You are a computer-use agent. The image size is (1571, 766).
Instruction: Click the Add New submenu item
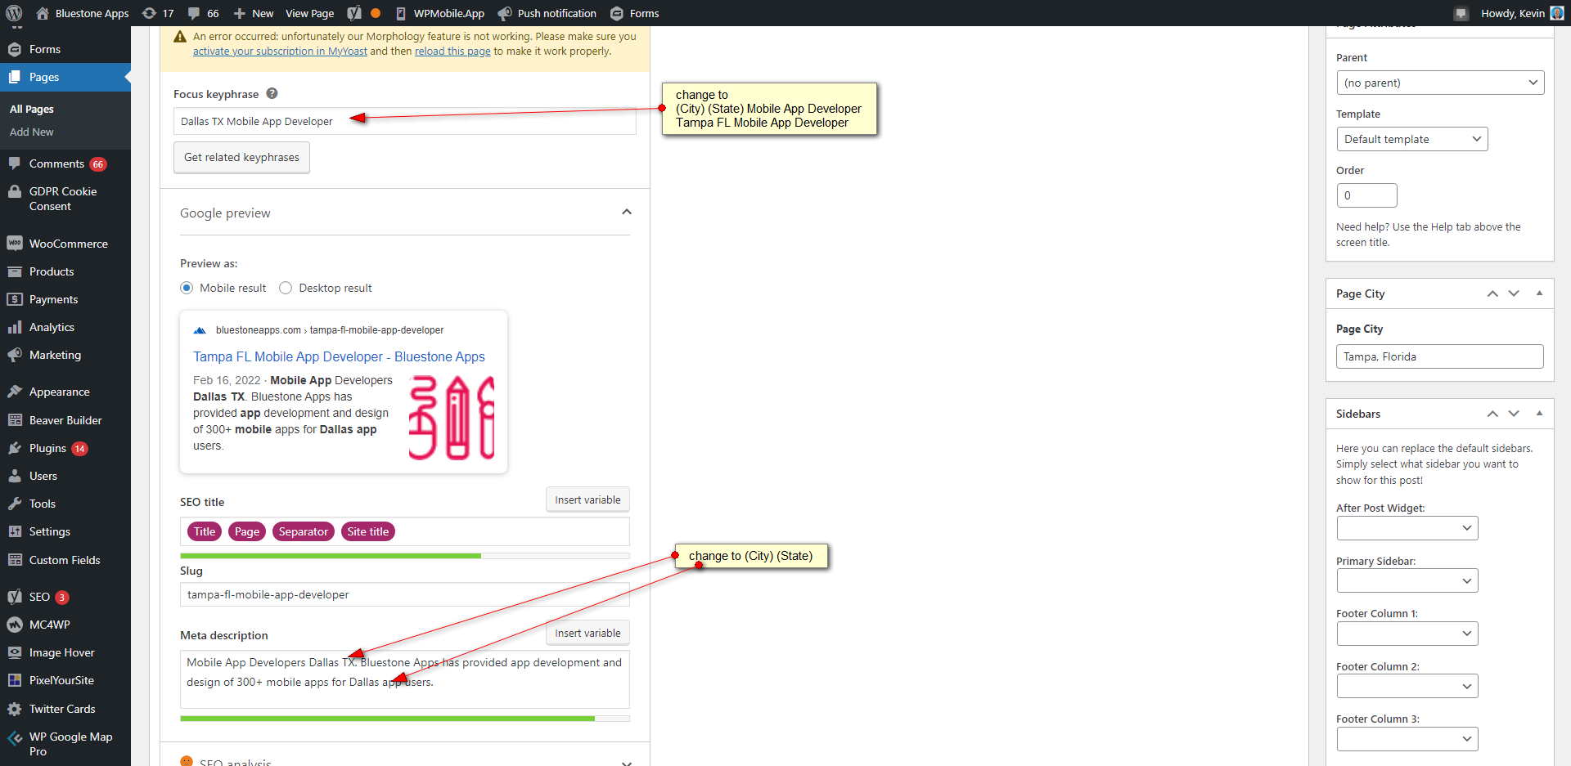click(32, 132)
